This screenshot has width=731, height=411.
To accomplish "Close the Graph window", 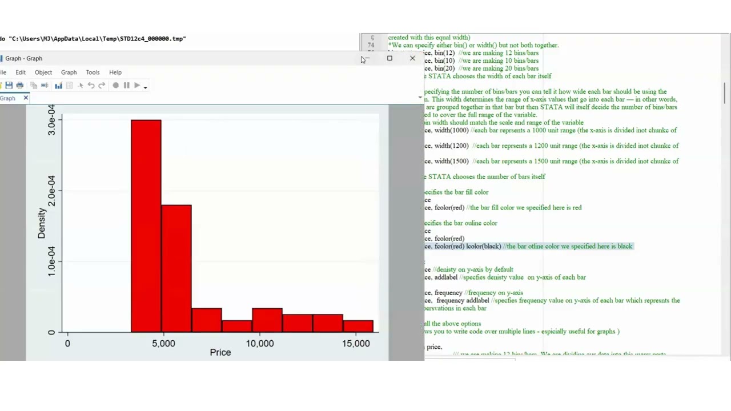I will 412,58.
